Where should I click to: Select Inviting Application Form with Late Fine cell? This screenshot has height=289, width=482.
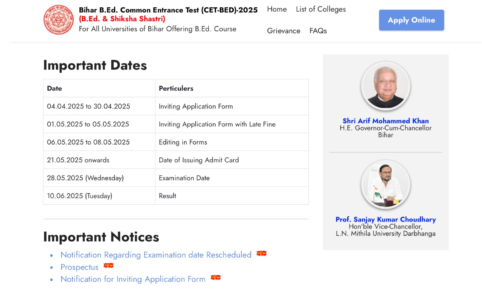232,124
